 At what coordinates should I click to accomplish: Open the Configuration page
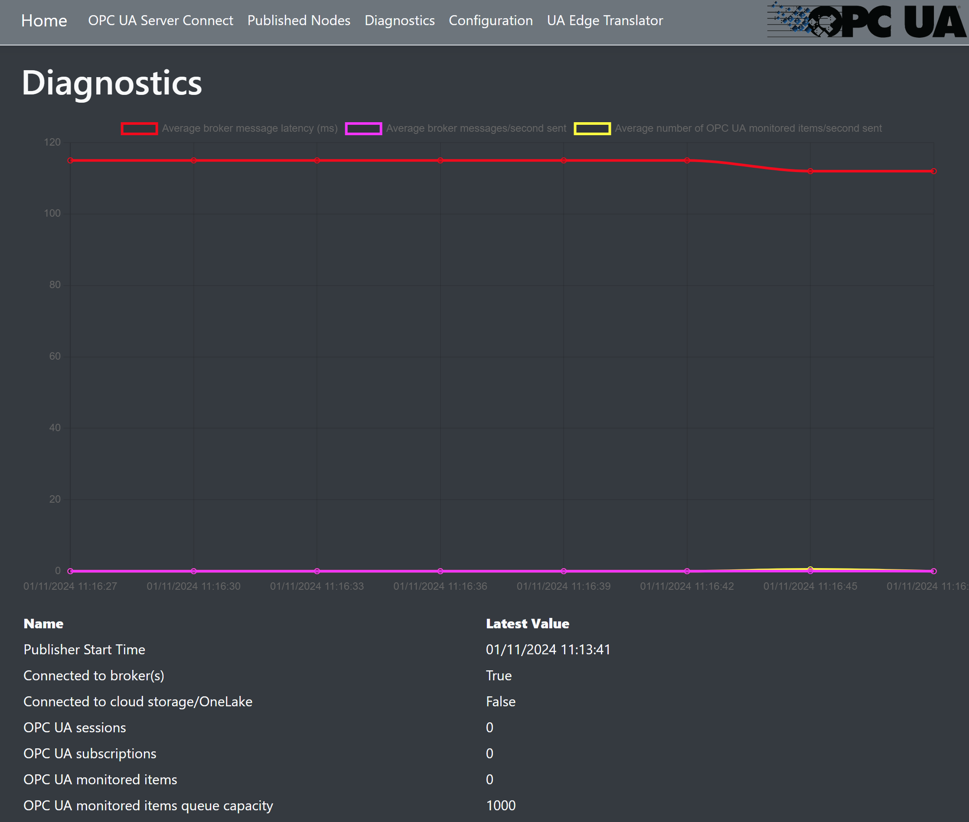(x=490, y=20)
